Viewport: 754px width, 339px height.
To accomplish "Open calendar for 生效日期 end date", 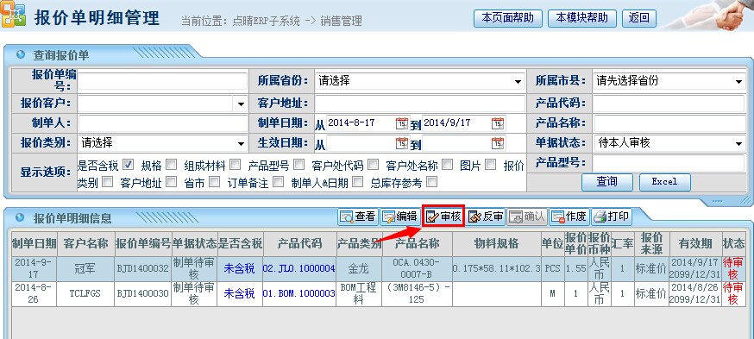I will click(x=498, y=143).
